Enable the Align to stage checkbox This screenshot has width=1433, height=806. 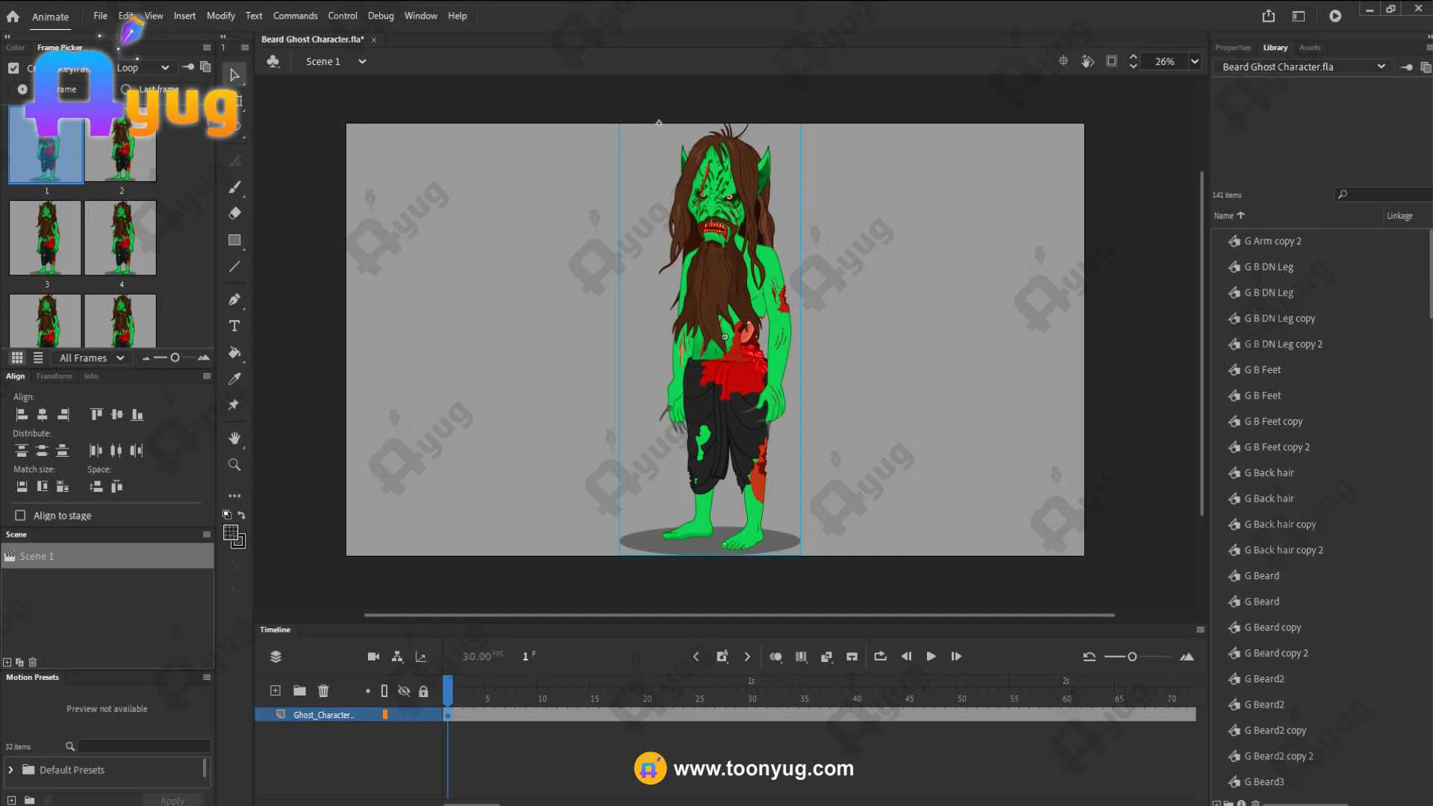click(x=20, y=516)
